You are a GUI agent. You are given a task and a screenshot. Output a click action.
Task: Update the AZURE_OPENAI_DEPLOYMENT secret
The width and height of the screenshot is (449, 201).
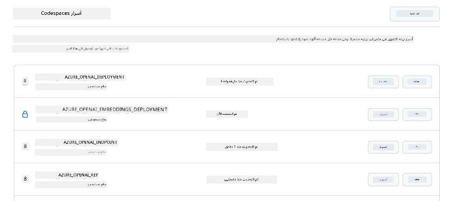click(x=383, y=82)
